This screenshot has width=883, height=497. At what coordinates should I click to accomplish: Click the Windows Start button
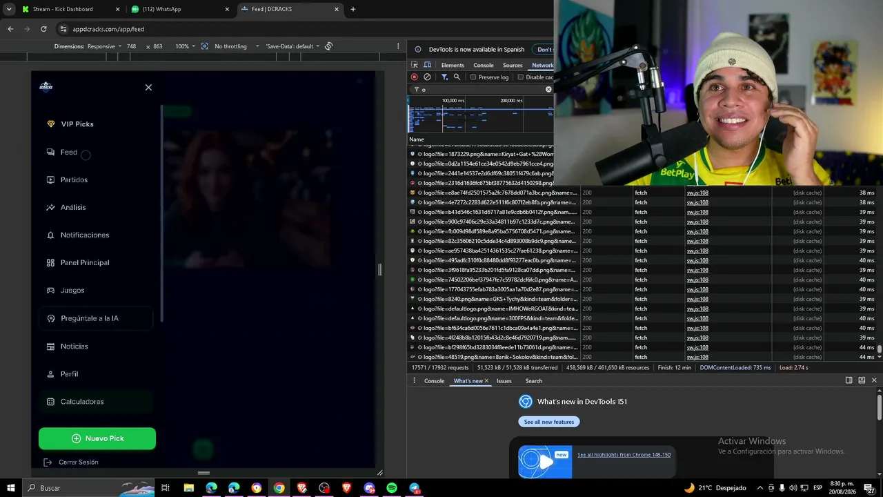tap(11, 488)
